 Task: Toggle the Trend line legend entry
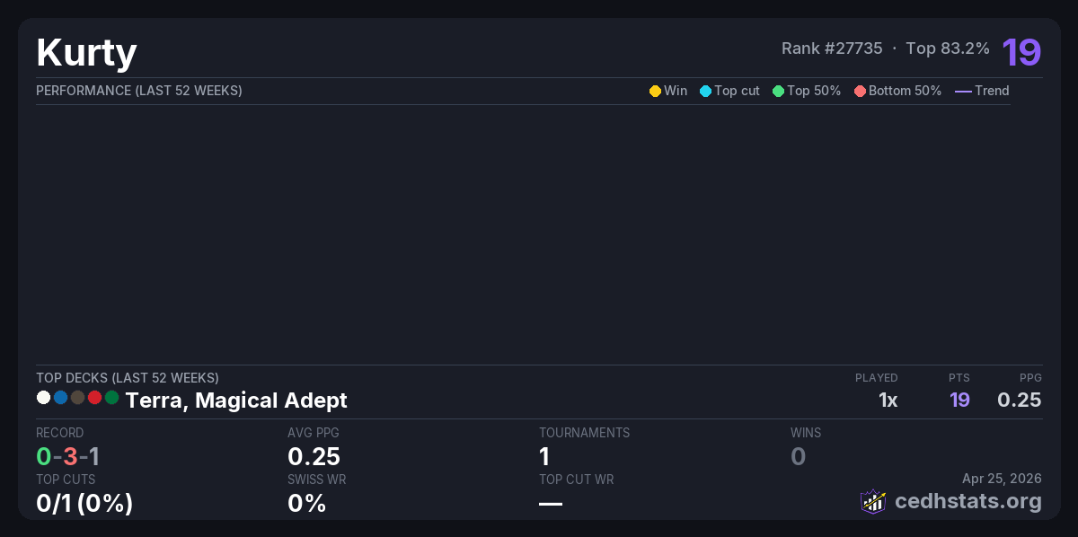[x=963, y=91]
